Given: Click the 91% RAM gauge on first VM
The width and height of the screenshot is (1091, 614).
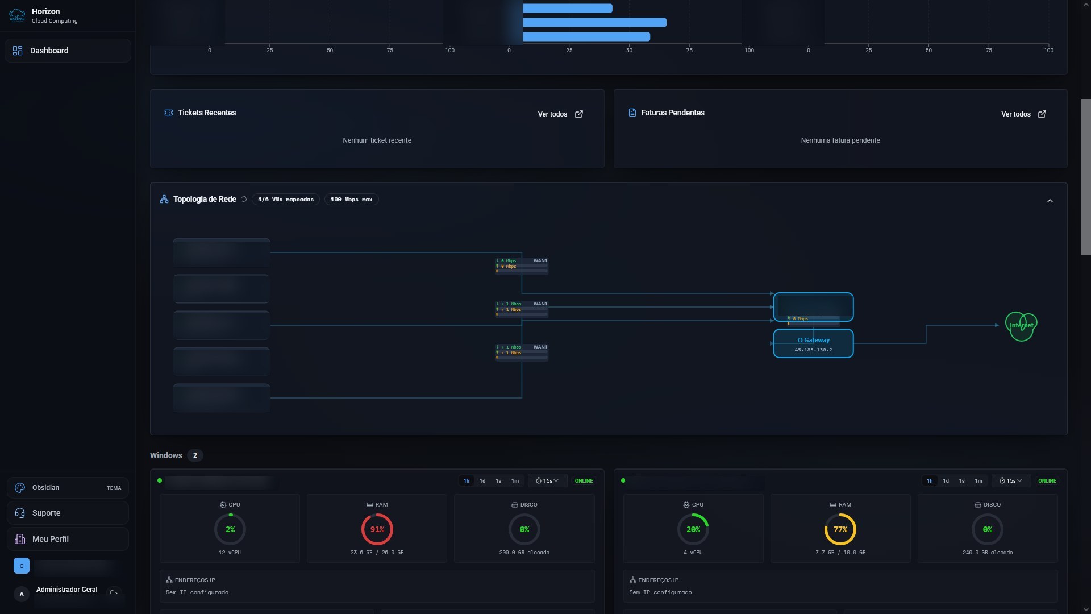Looking at the screenshot, I should click(x=377, y=529).
